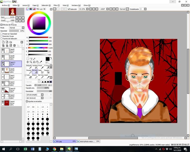This screenshot has width=190, height=152.
Task: Hide the Capa9 layer
Action: click(x=3, y=49)
